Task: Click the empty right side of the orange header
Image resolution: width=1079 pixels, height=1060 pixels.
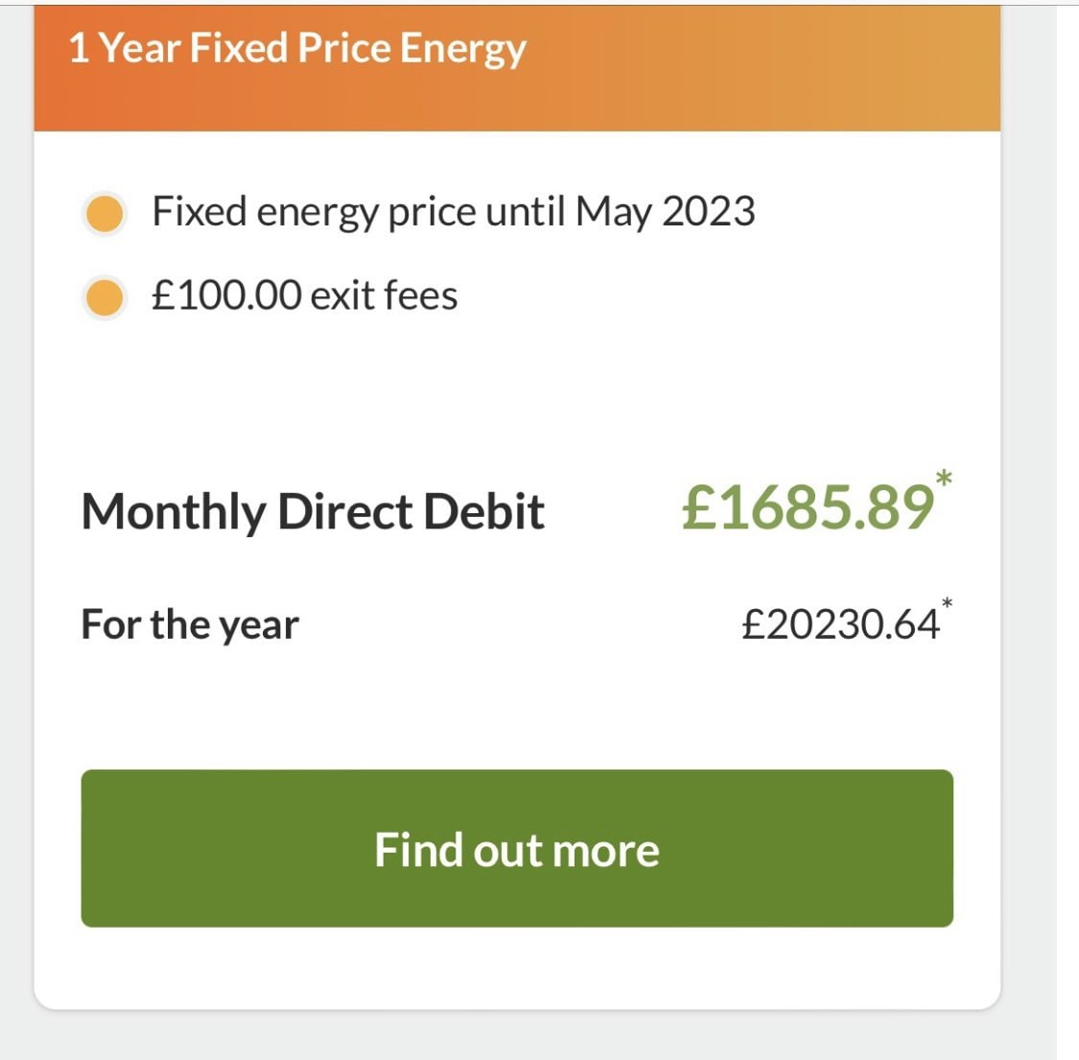Action: 815,67
